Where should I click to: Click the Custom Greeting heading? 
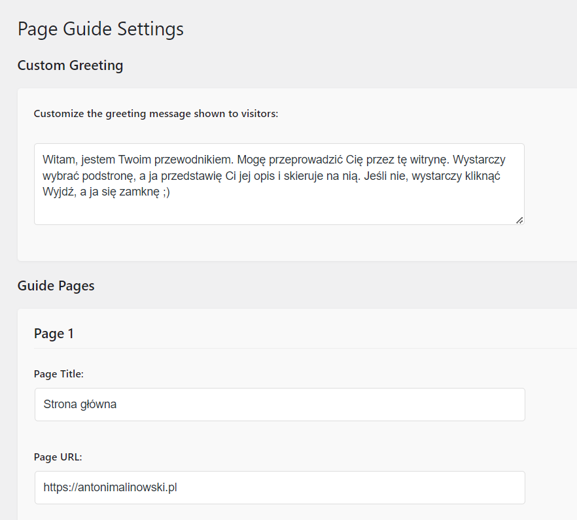[x=70, y=65]
